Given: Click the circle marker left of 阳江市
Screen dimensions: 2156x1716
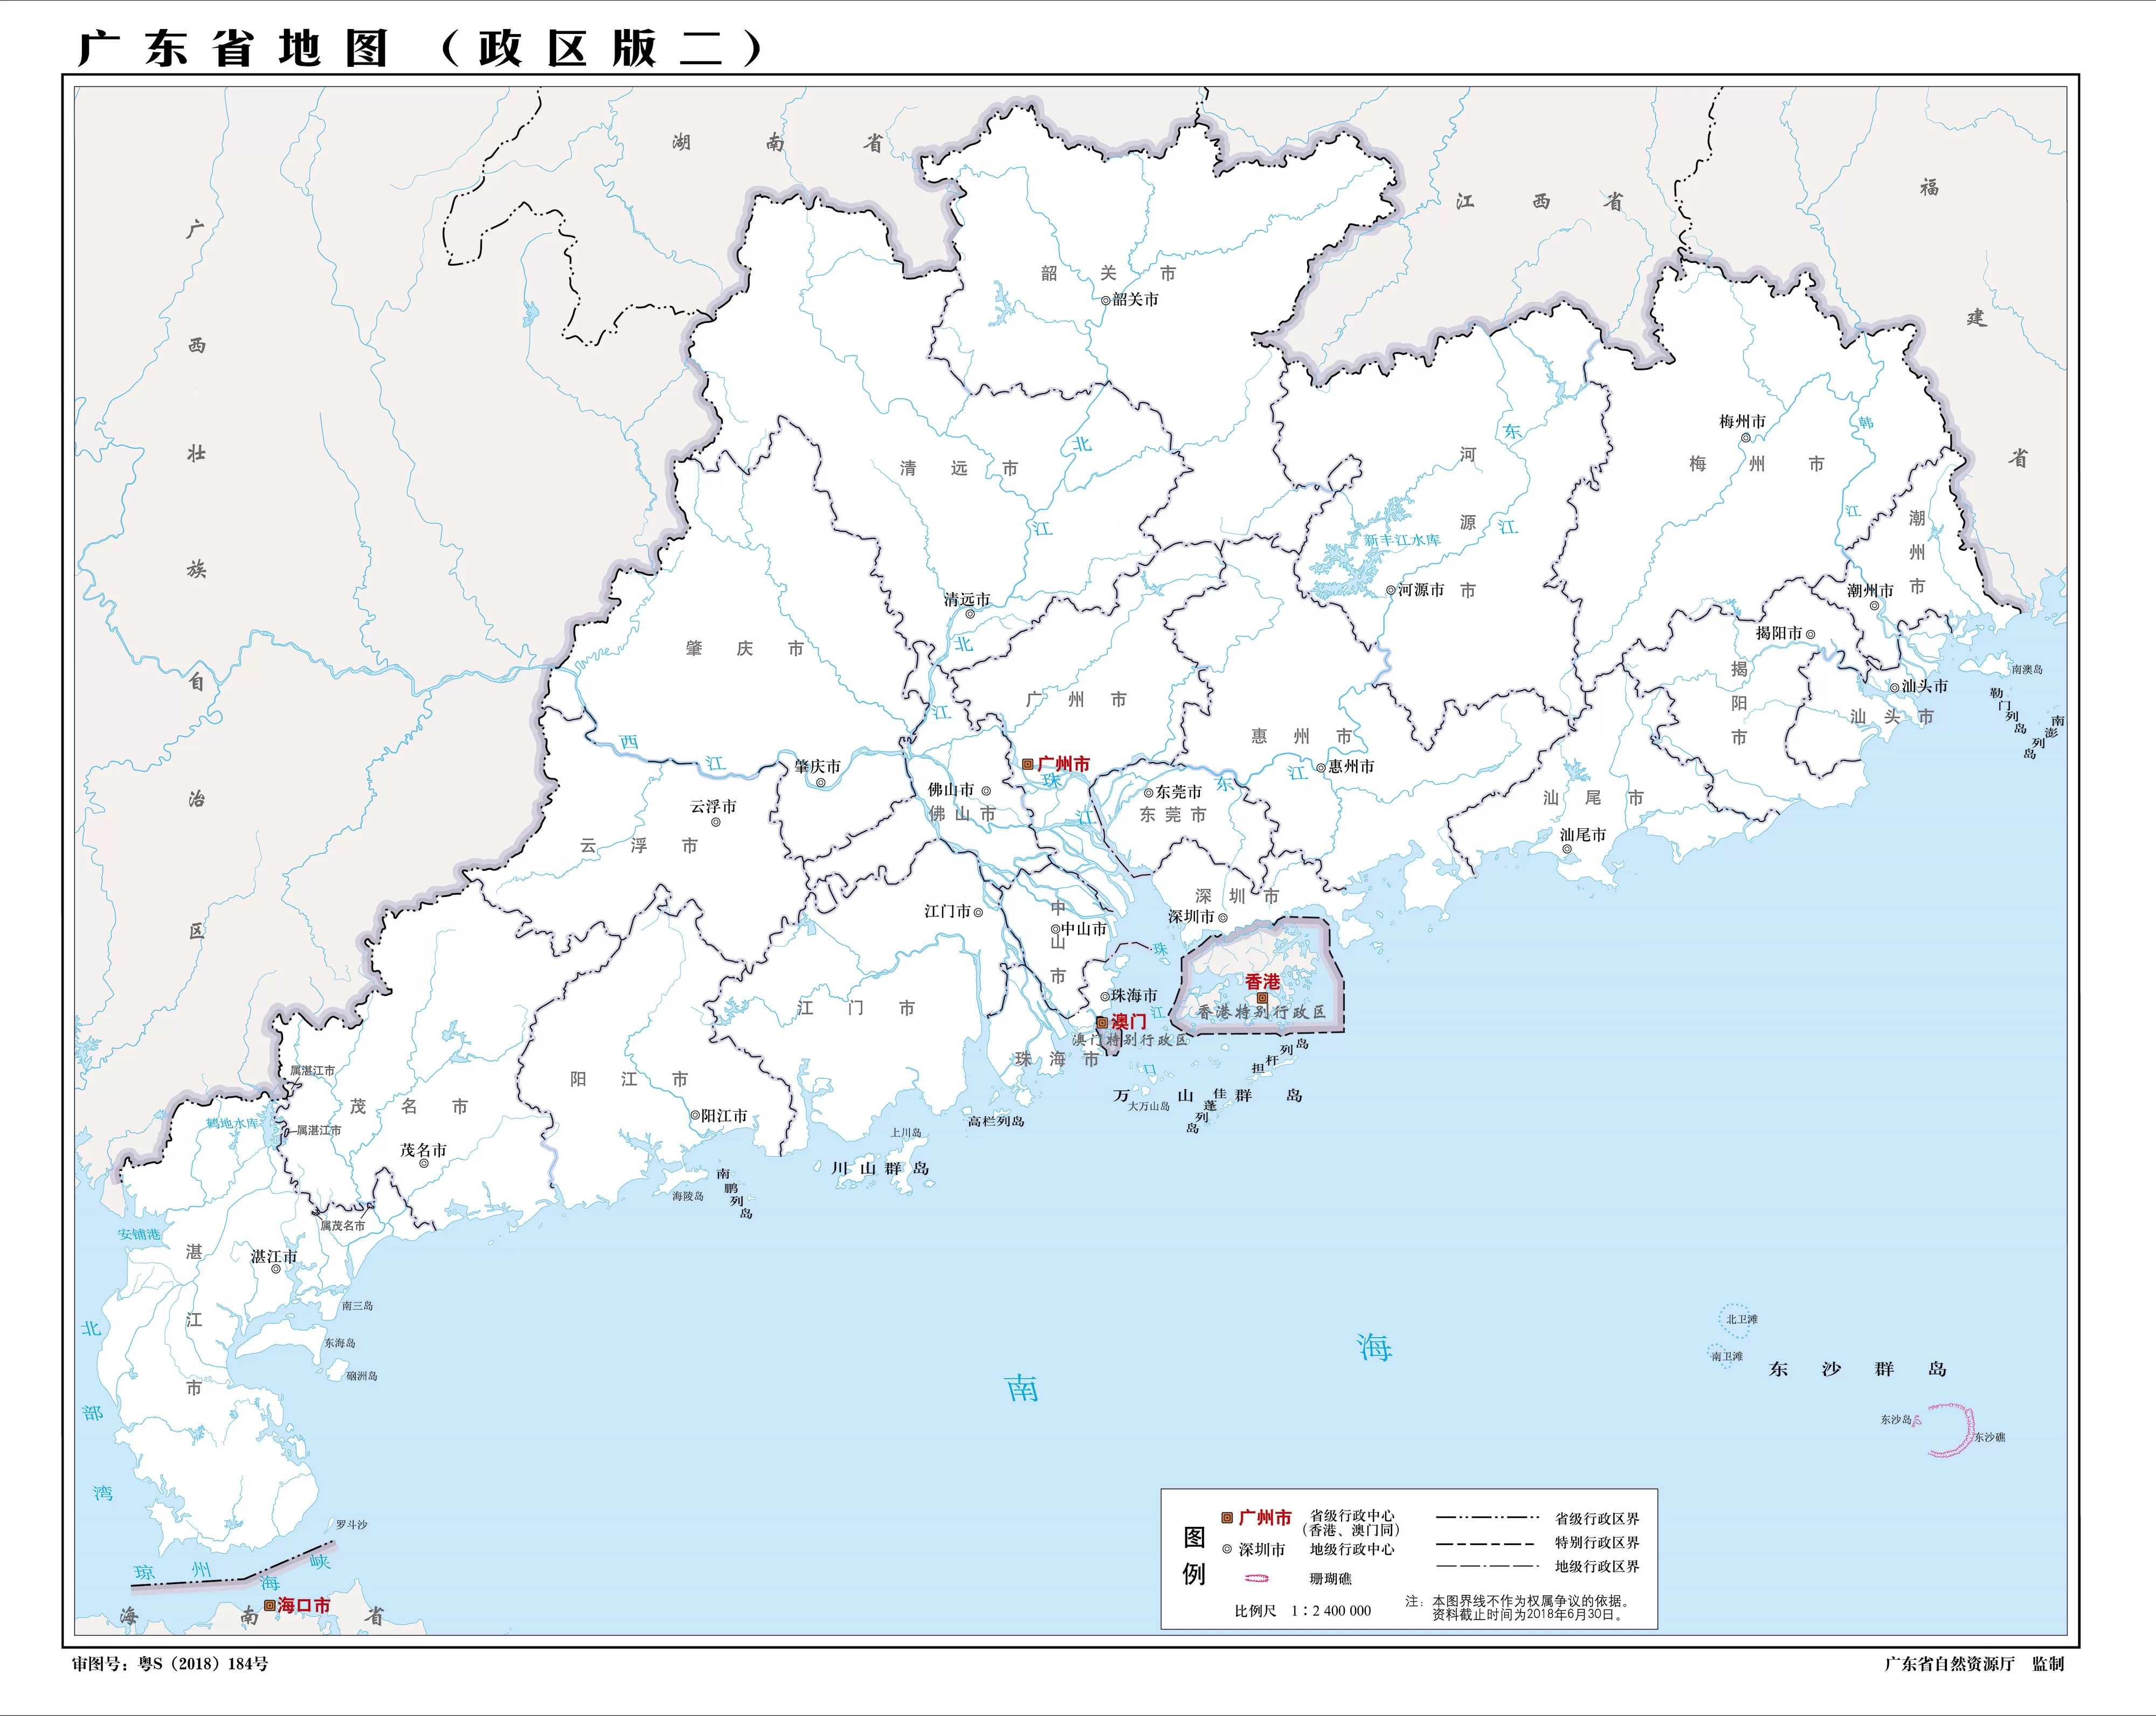Looking at the screenshot, I should pos(695,1115).
